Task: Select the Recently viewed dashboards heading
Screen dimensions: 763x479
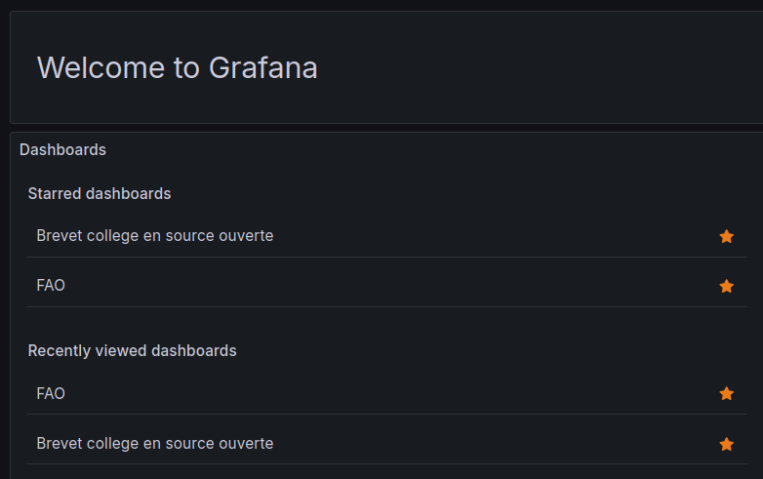Action: tap(132, 350)
